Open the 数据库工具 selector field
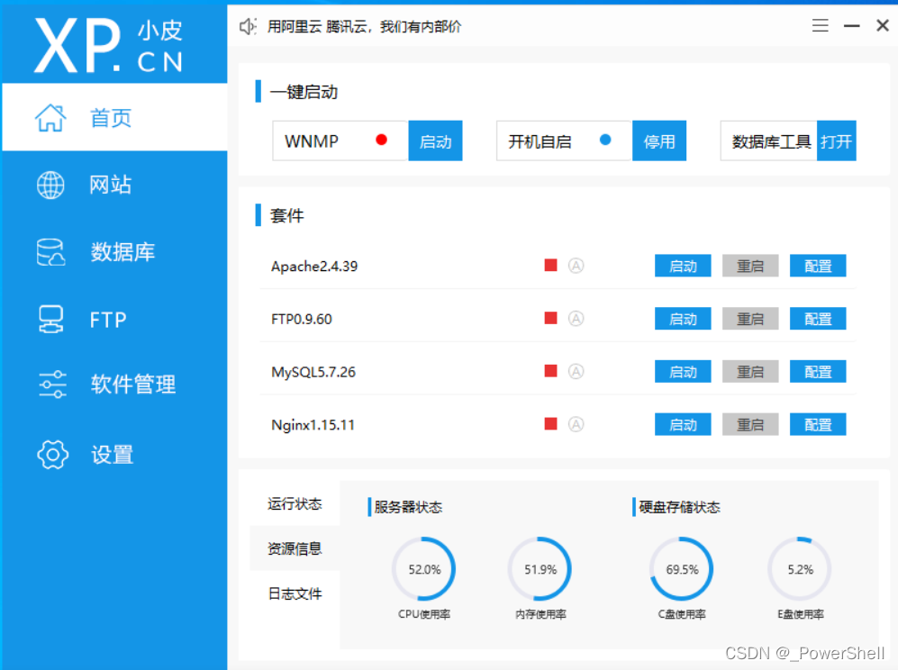This screenshot has width=898, height=670. pyautogui.click(x=768, y=140)
